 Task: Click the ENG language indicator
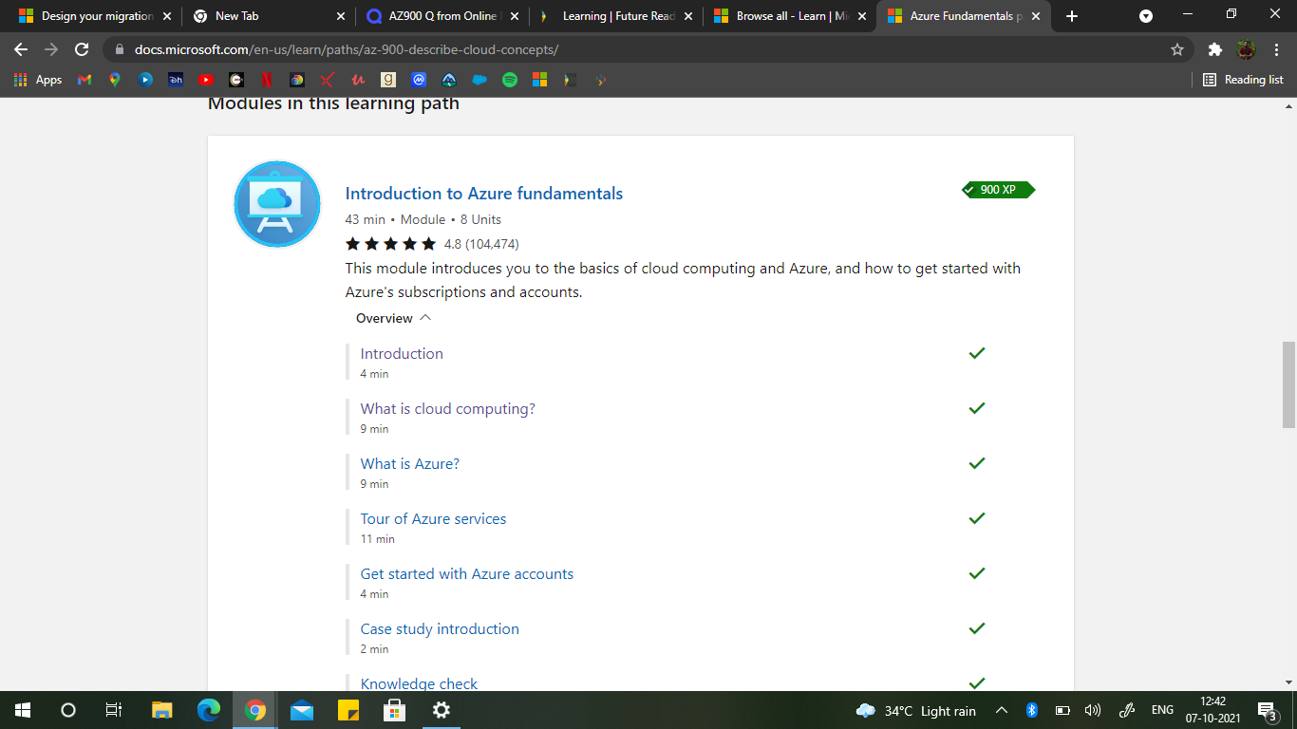click(1162, 710)
